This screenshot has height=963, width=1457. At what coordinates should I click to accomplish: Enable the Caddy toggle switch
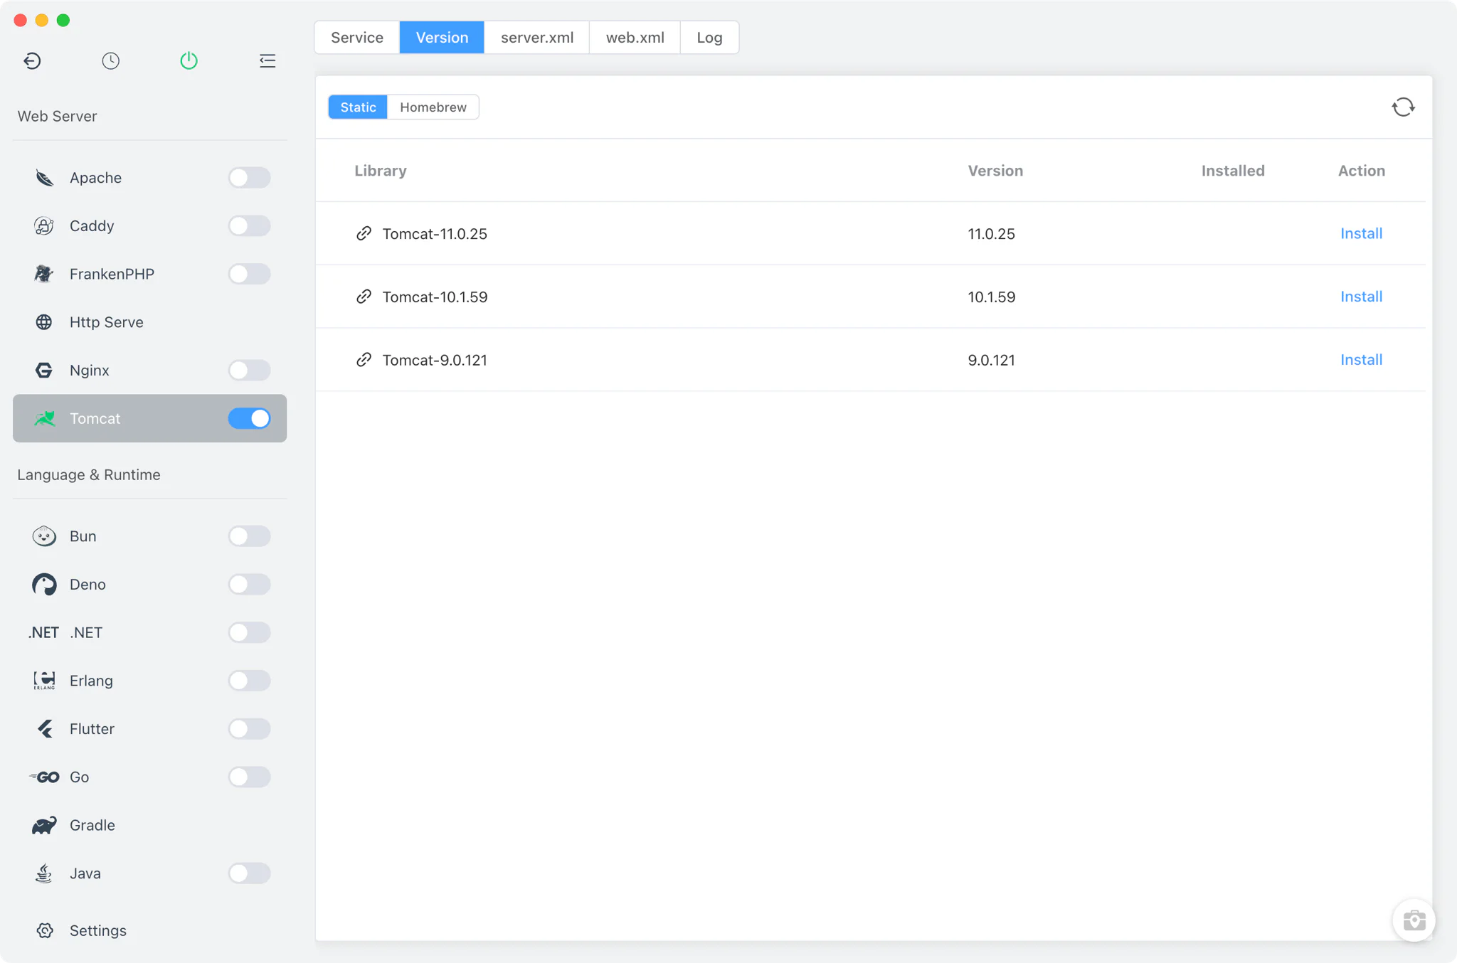[x=249, y=225]
